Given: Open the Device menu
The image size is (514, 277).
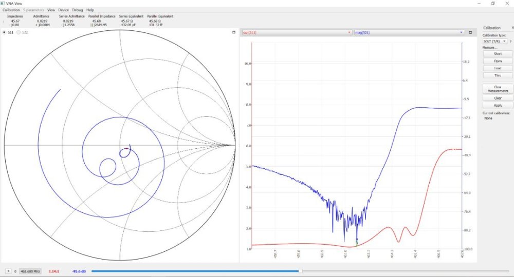Looking at the screenshot, I should click(x=63, y=10).
